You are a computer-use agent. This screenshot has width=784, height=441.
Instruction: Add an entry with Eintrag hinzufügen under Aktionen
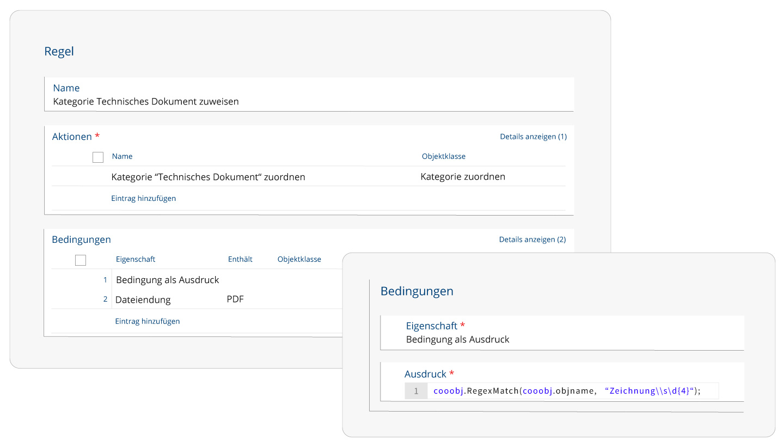click(143, 199)
